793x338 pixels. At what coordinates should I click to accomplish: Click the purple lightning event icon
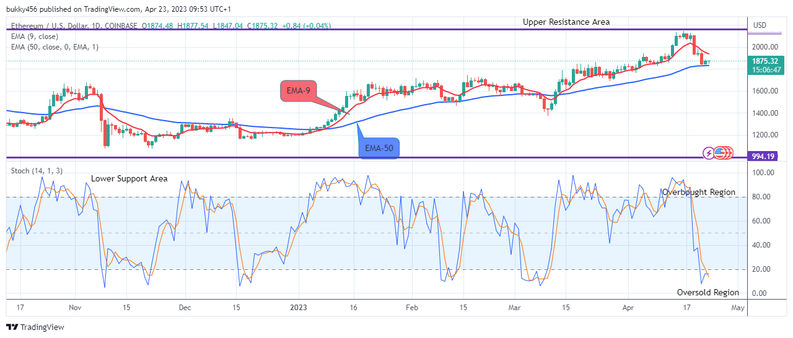tap(709, 152)
